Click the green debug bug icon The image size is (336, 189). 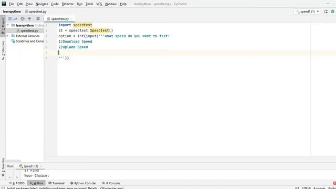[332, 12]
